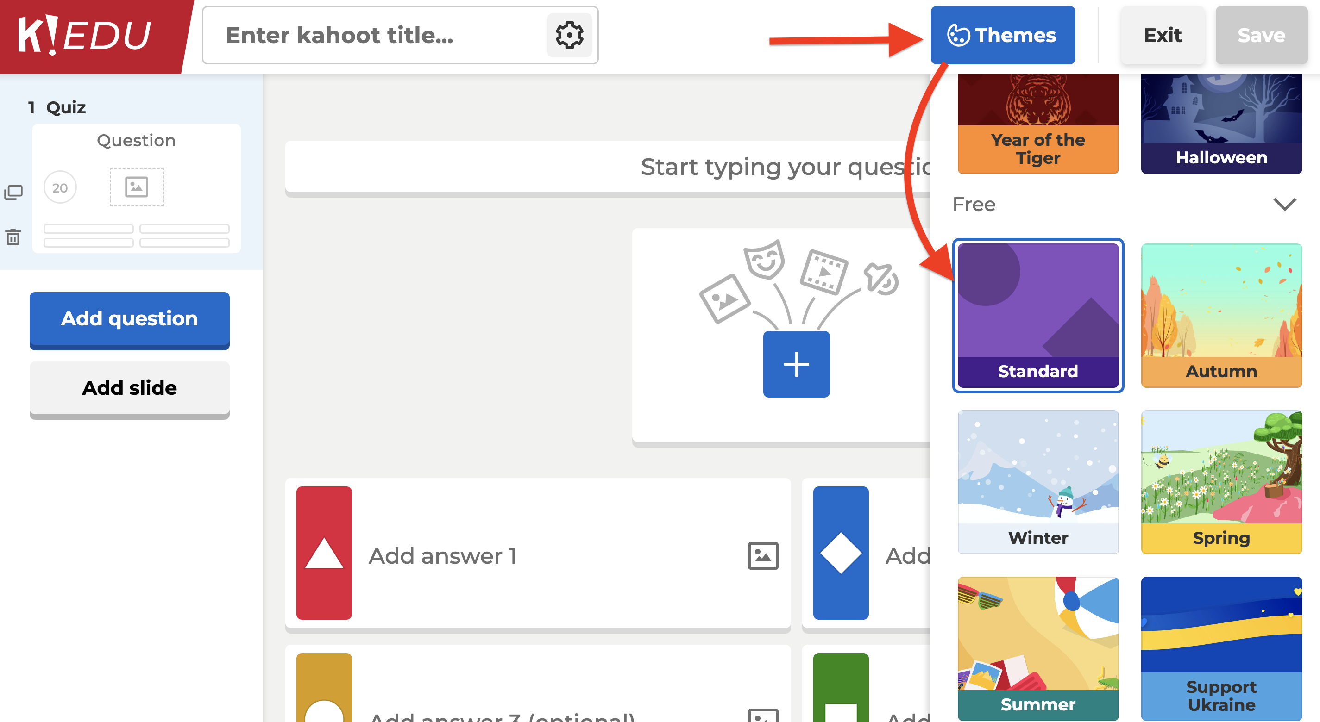Viewport: 1320px width, 722px height.
Task: Choose the Autumn theme
Action: pyautogui.click(x=1221, y=315)
